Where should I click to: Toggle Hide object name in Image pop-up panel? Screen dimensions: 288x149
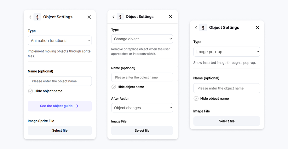(x=196, y=99)
